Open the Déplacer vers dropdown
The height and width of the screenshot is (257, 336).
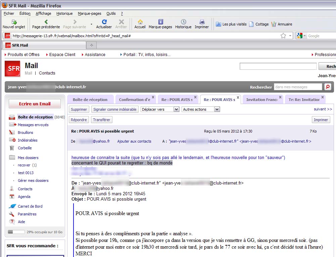coord(160,109)
